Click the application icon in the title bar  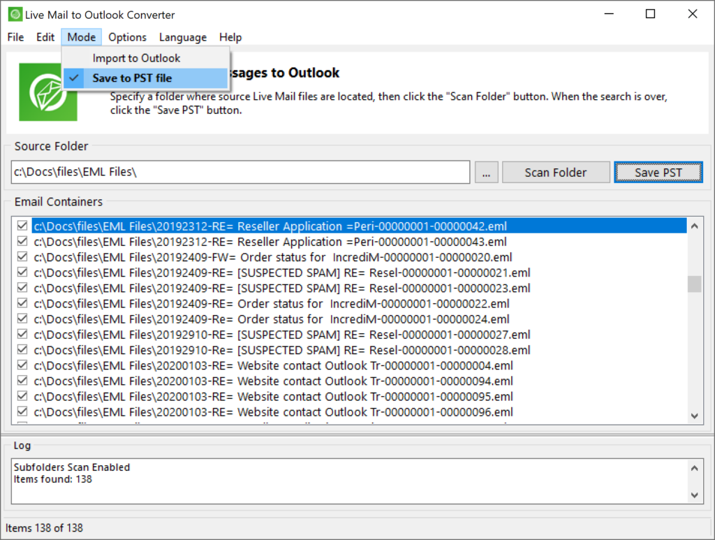pos(15,13)
